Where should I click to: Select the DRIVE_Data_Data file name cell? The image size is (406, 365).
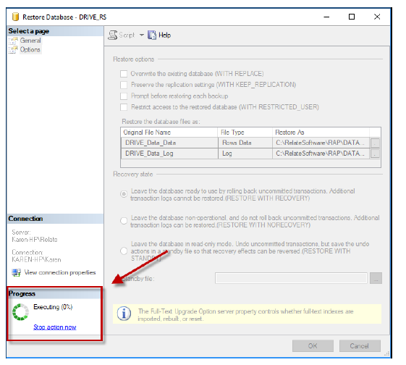point(169,143)
